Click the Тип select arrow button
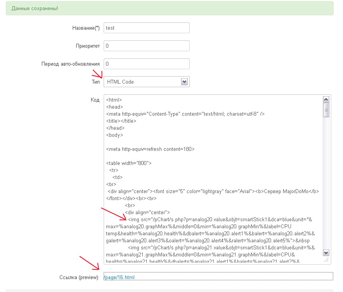 coord(185,82)
